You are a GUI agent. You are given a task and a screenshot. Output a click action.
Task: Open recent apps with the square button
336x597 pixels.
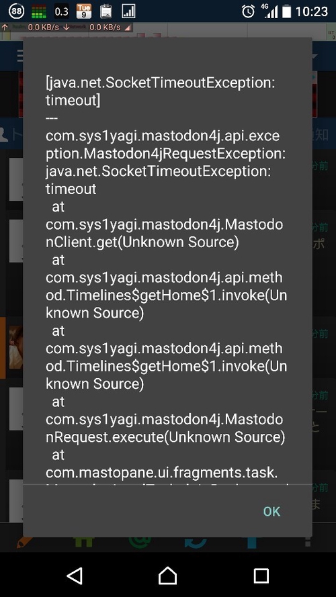[x=261, y=576]
